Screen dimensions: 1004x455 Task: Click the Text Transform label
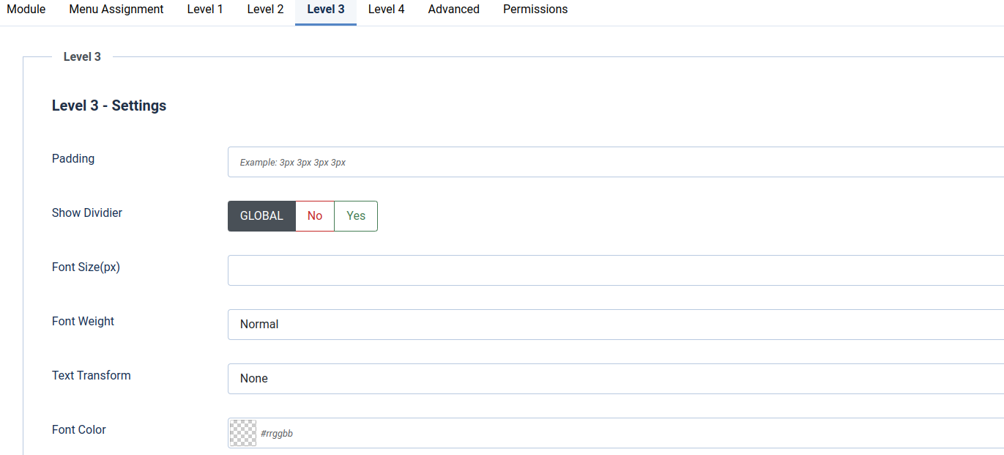[92, 375]
